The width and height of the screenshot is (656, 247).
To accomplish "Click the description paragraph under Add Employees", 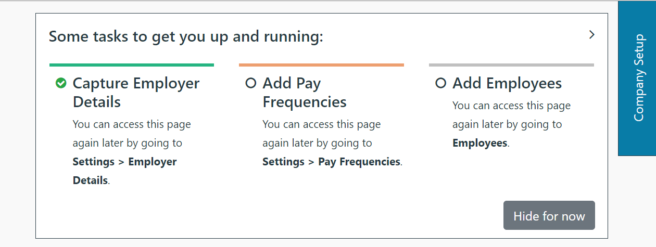I will click(511, 115).
